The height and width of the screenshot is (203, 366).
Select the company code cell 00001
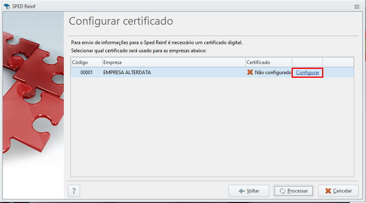[86, 72]
